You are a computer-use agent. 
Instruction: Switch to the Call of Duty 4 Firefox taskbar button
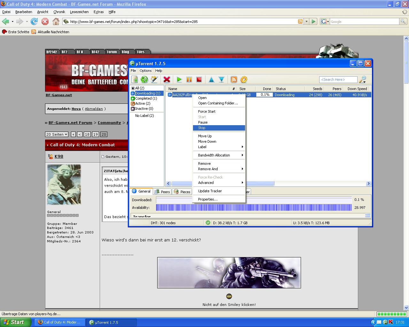pos(60,322)
